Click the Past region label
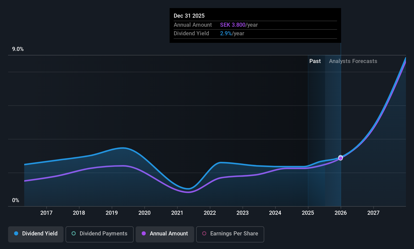Viewport: 414px width, 249px height. 315,61
